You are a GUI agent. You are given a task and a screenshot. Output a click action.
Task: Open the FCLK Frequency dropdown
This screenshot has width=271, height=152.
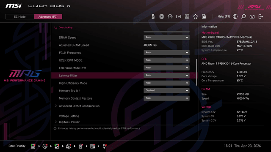click(x=166, y=52)
